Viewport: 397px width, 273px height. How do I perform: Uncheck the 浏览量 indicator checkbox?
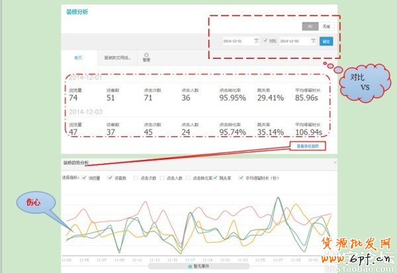click(84, 178)
